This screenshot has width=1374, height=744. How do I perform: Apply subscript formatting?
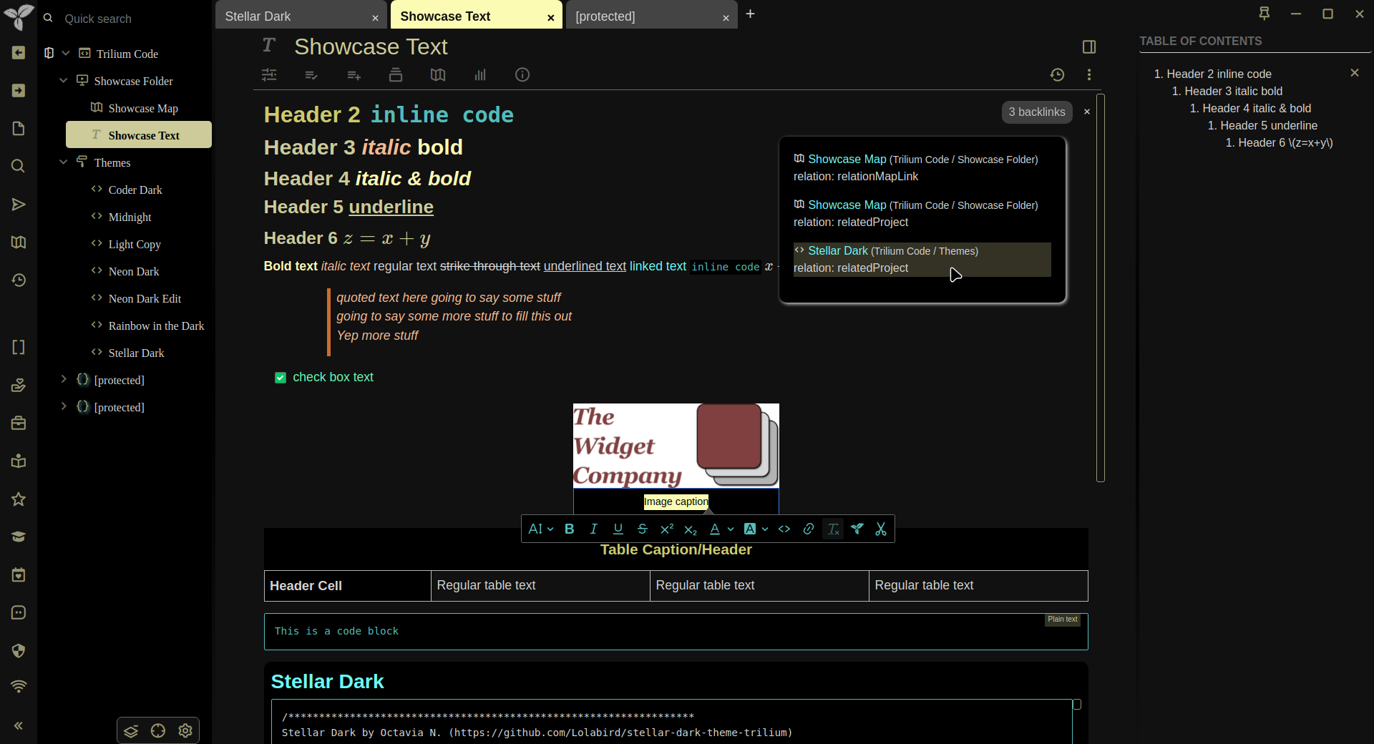point(691,529)
